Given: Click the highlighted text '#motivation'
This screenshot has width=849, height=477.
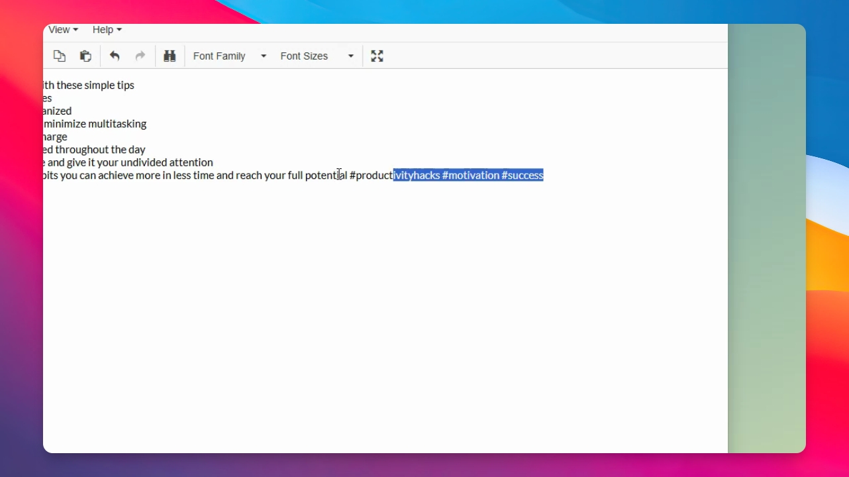Looking at the screenshot, I should 471,175.
